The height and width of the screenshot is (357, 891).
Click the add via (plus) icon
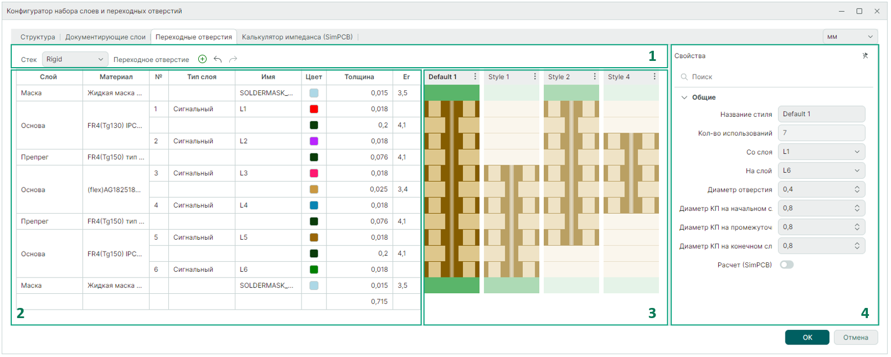tap(202, 59)
